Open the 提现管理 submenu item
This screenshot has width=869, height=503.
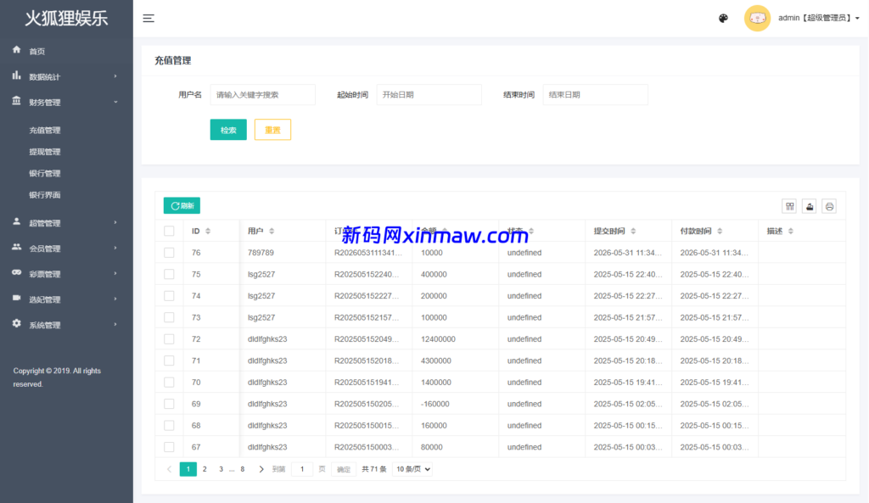(45, 152)
